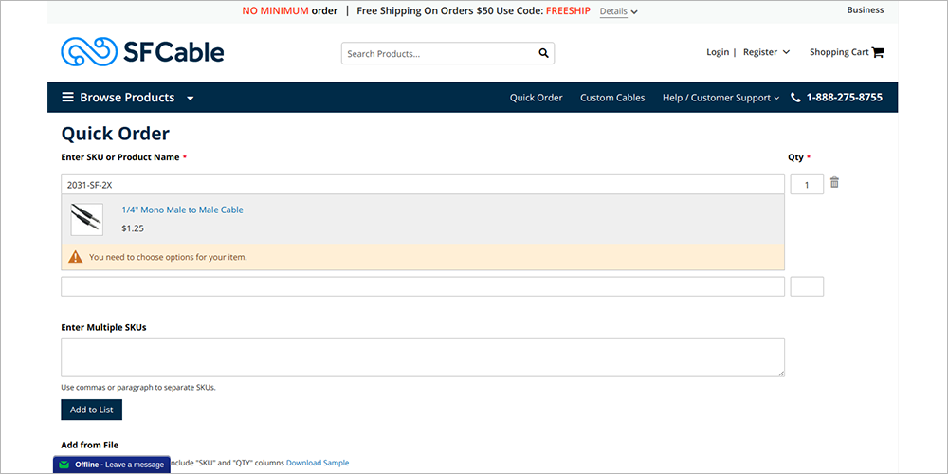Call the 1-888-275-8755 number link
This screenshot has height=474, width=948.
tap(844, 98)
